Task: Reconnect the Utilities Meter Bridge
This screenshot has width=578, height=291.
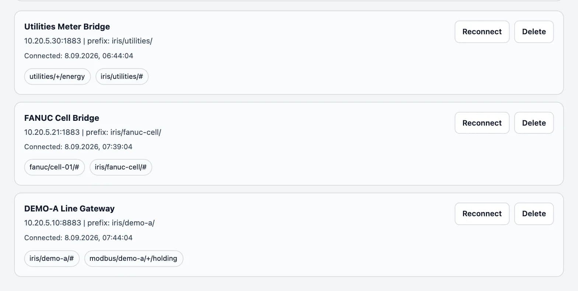Action: click(x=482, y=32)
